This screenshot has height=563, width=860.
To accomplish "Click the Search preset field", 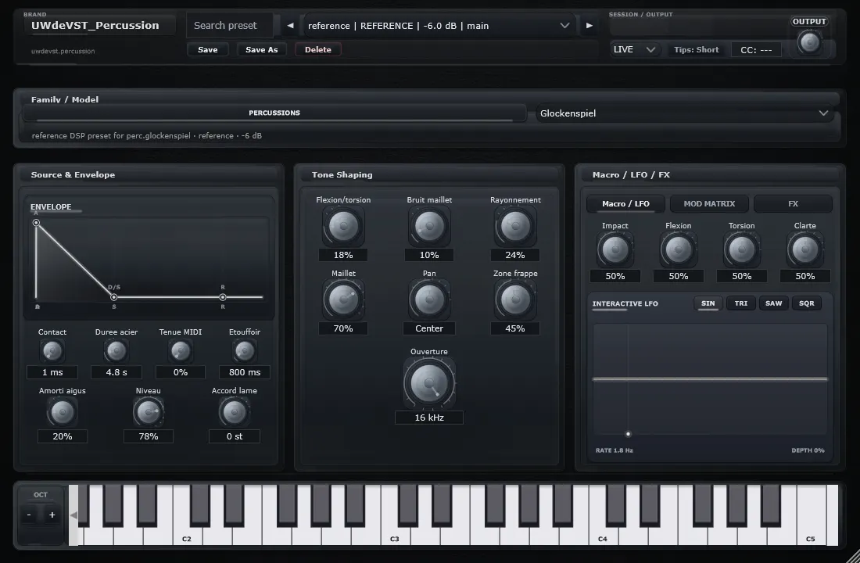I will [x=230, y=25].
